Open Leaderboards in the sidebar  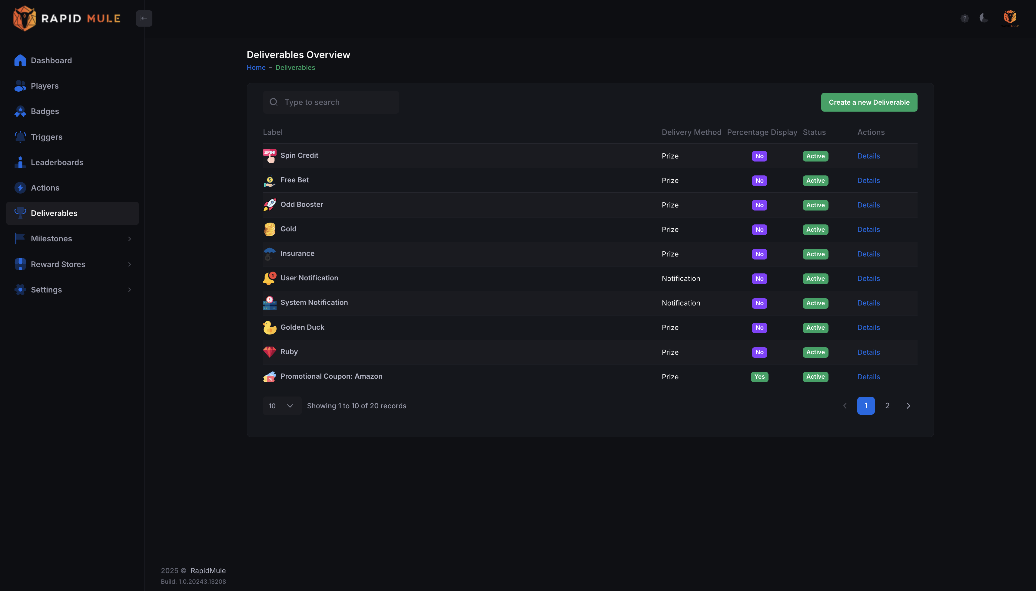click(x=57, y=162)
